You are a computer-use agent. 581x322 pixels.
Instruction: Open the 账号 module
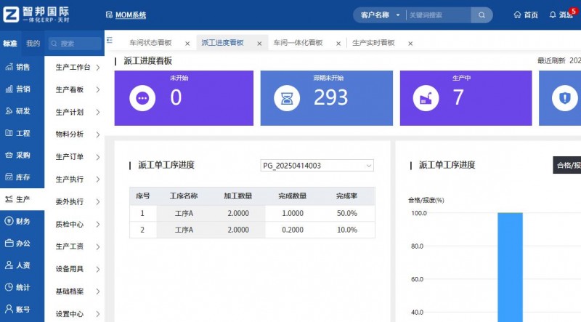[17, 309]
